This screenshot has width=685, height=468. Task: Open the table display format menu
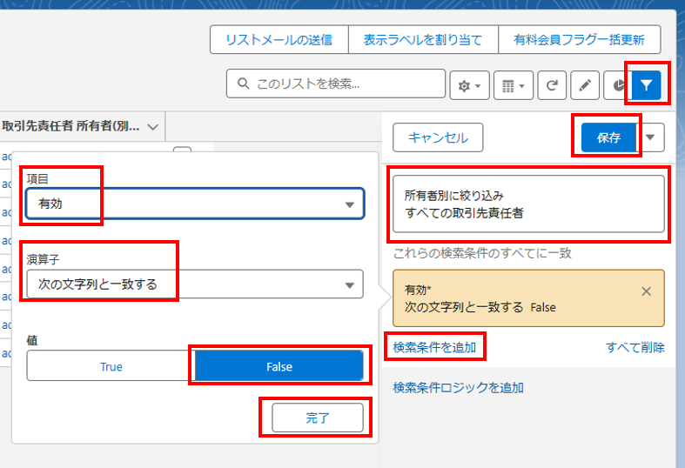[513, 85]
